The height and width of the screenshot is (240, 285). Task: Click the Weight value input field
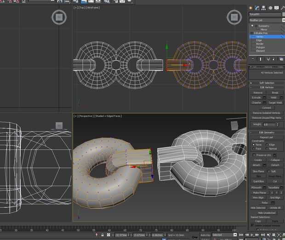[x=269, y=124]
